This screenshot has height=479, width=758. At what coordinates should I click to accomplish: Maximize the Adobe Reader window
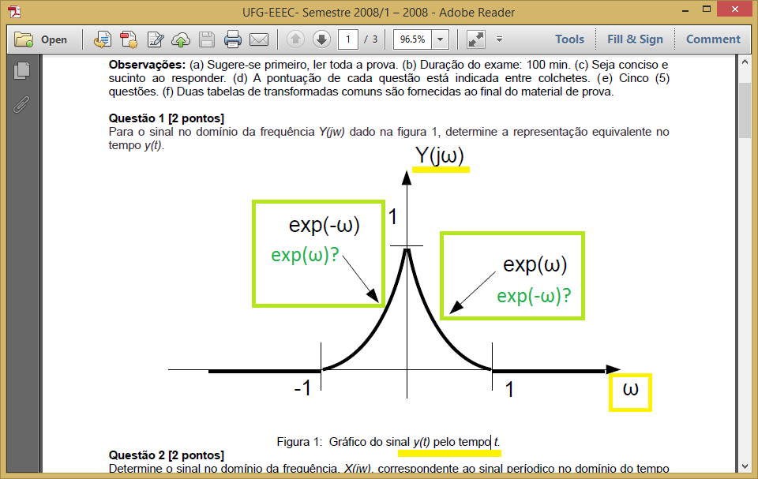pyautogui.click(x=706, y=9)
